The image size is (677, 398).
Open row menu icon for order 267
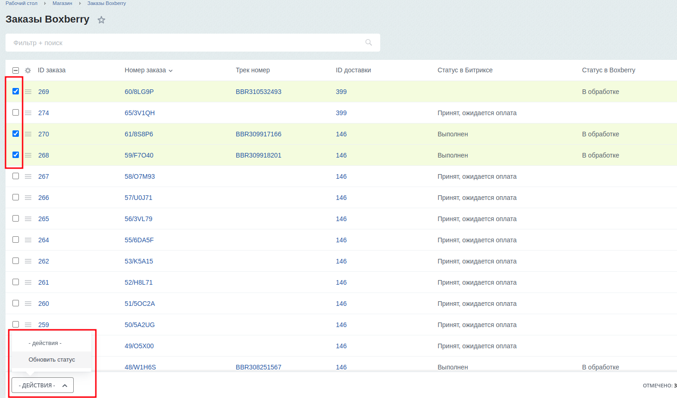(x=28, y=176)
